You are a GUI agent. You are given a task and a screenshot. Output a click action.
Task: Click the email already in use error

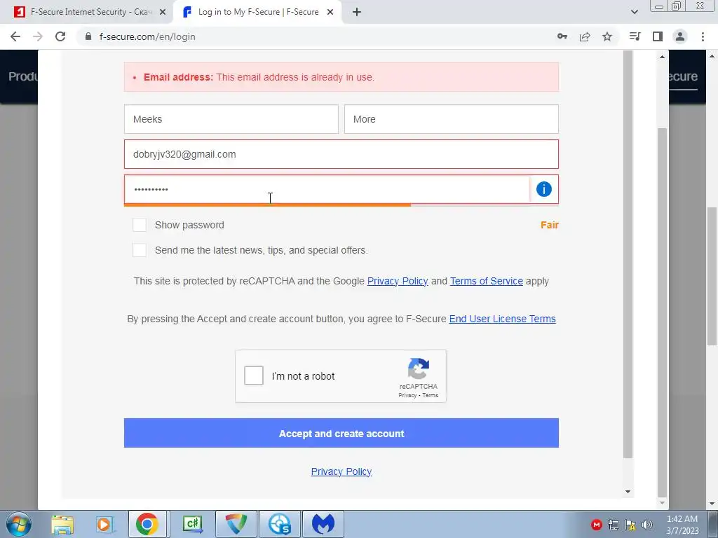pyautogui.click(x=341, y=77)
